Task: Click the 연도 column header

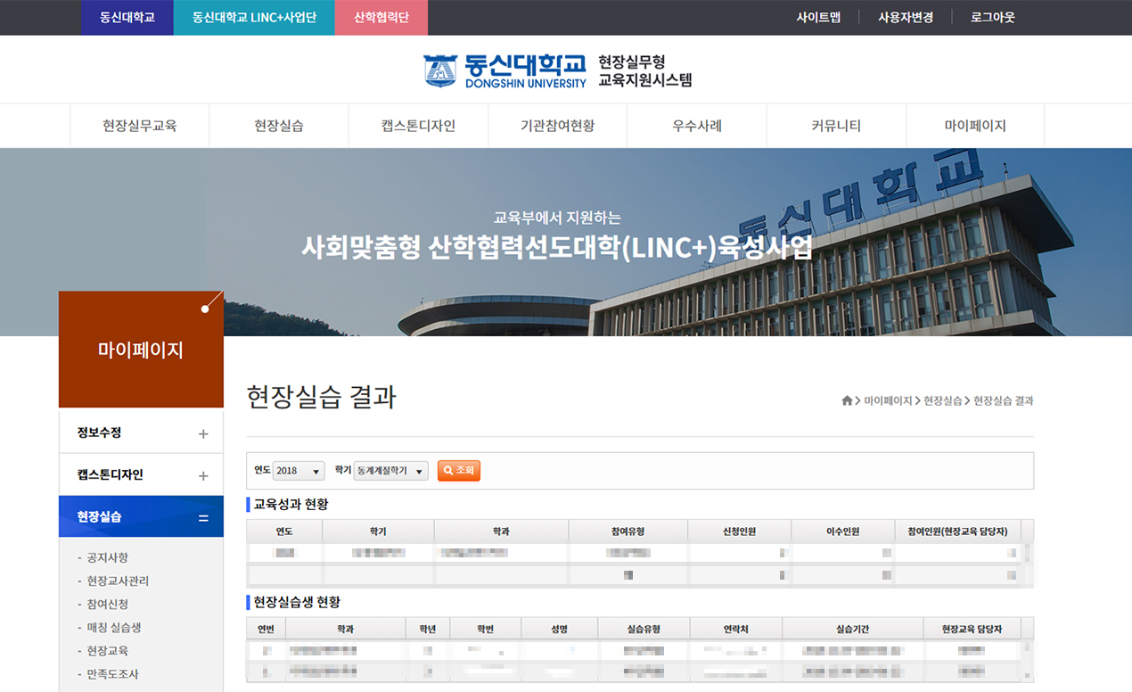Action: (x=284, y=531)
